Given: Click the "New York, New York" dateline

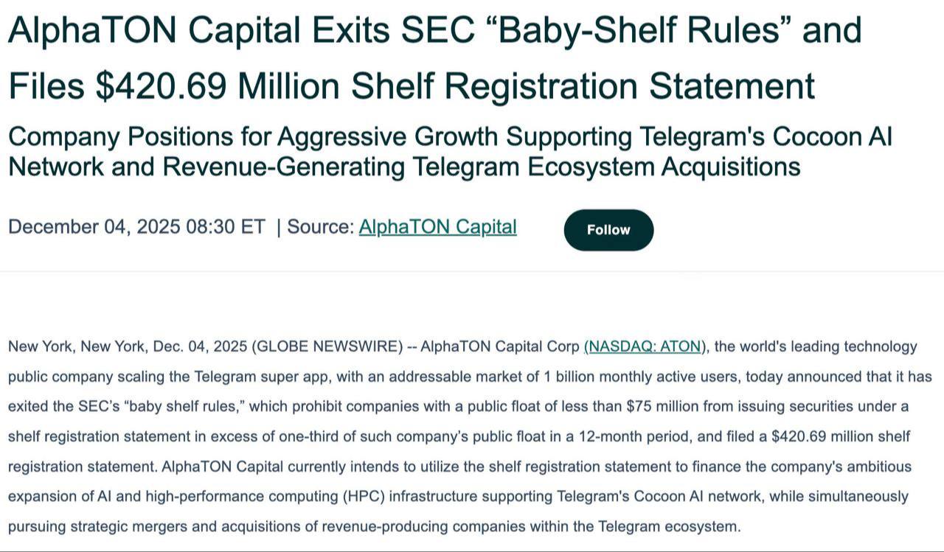Looking at the screenshot, I should click(x=72, y=346).
